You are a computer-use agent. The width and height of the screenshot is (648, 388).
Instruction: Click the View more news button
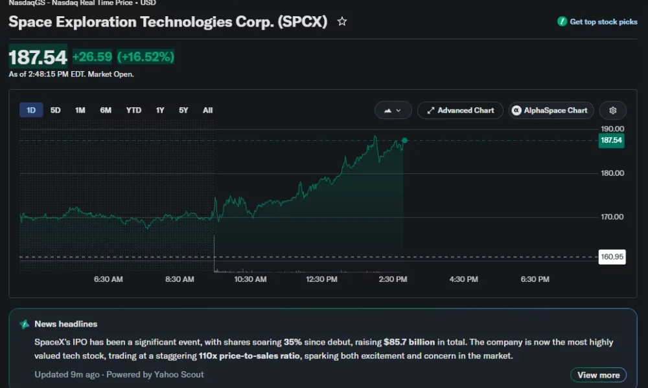point(598,375)
